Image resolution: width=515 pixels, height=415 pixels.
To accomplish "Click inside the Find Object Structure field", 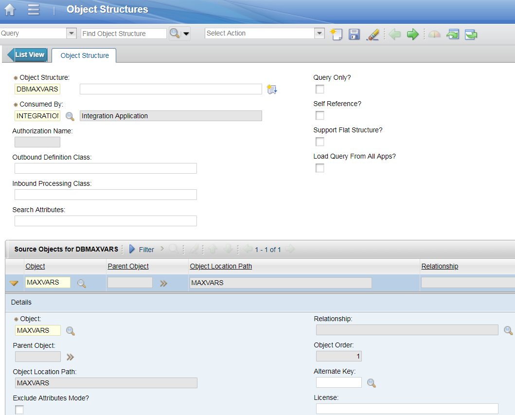I will point(123,34).
